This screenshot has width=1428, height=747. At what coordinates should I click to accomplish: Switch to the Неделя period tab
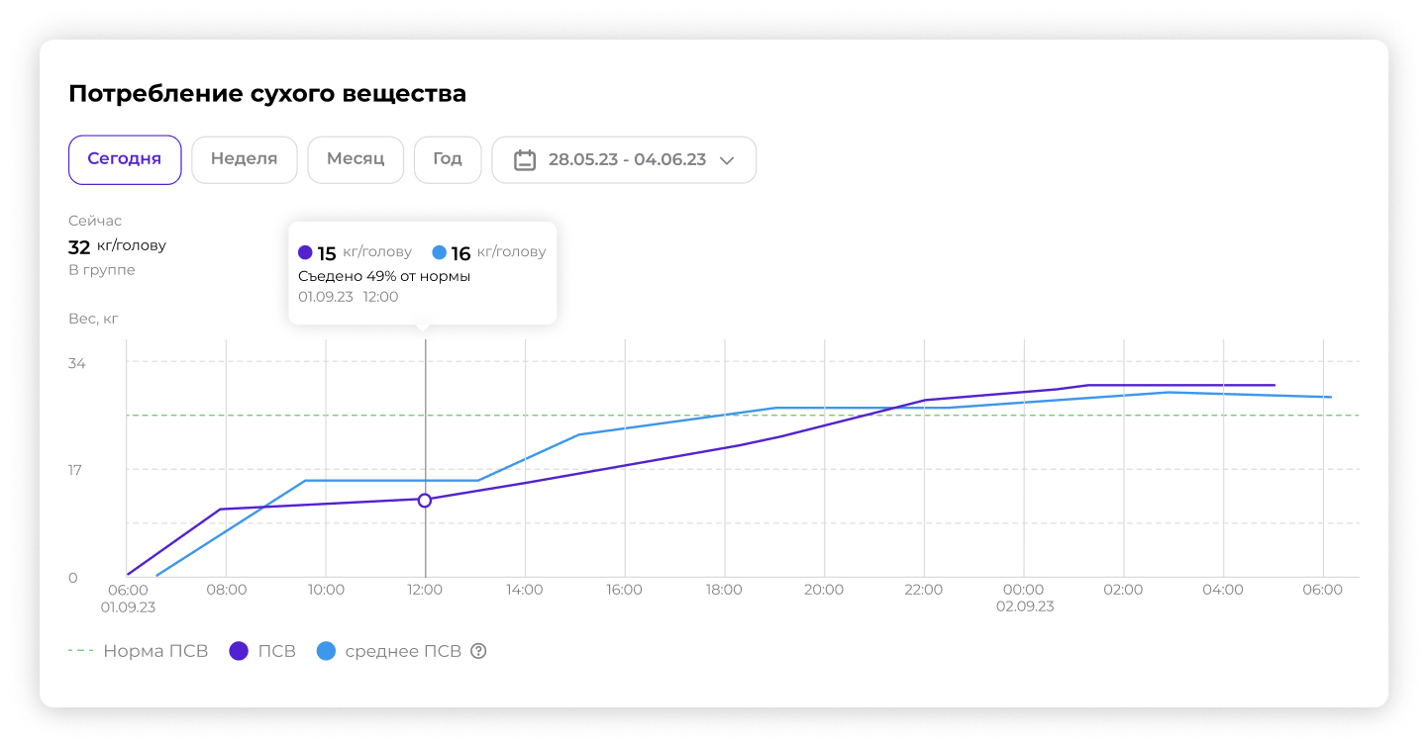[244, 159]
